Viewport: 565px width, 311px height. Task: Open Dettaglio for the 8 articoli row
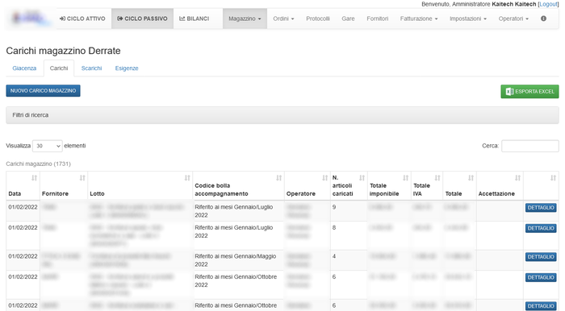point(541,228)
